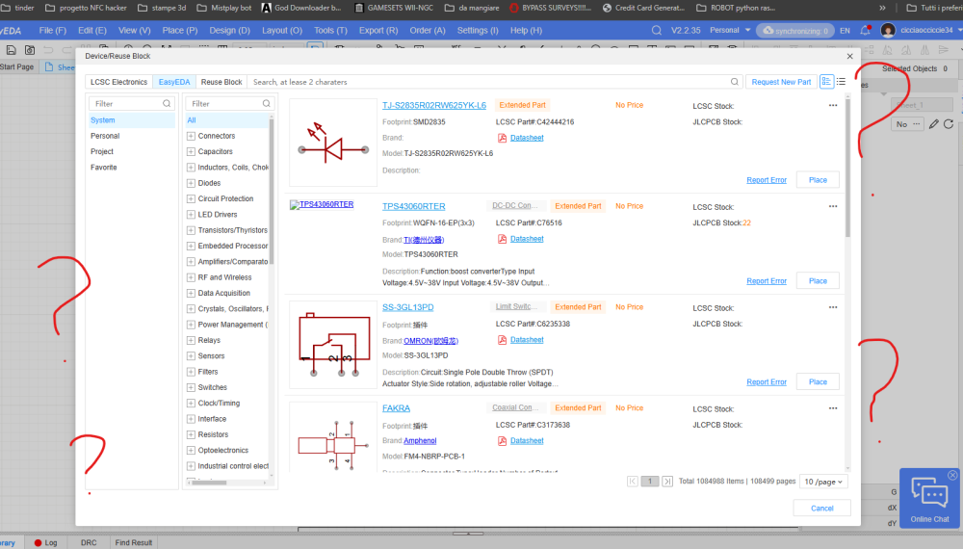
Task: Close the Online Chat widget
Action: tap(952, 475)
